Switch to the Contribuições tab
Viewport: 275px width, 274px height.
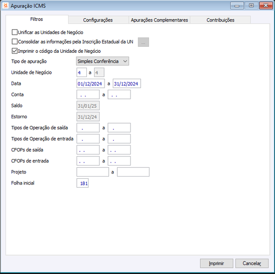221,20
